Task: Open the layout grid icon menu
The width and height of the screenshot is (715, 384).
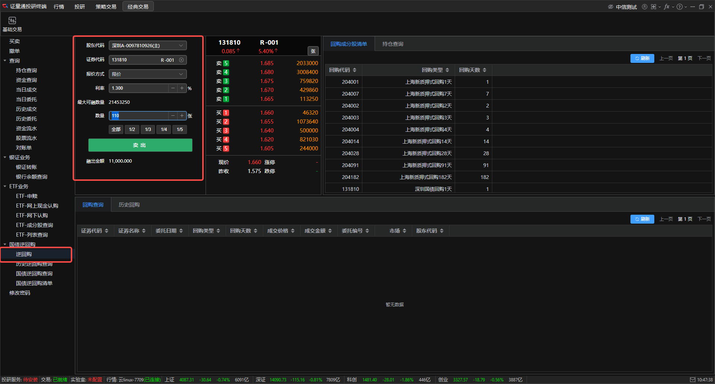Action: tap(653, 7)
